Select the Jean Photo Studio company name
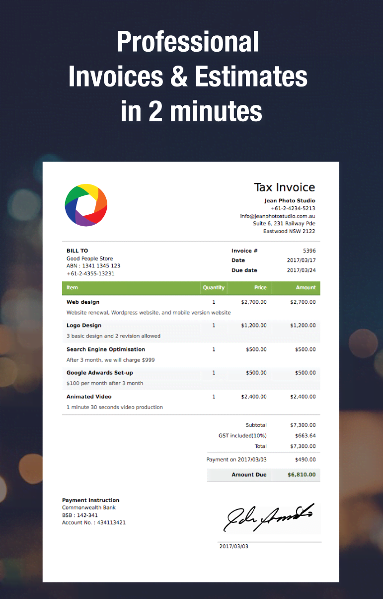Screen dimensions: 383x599 (x=290, y=201)
